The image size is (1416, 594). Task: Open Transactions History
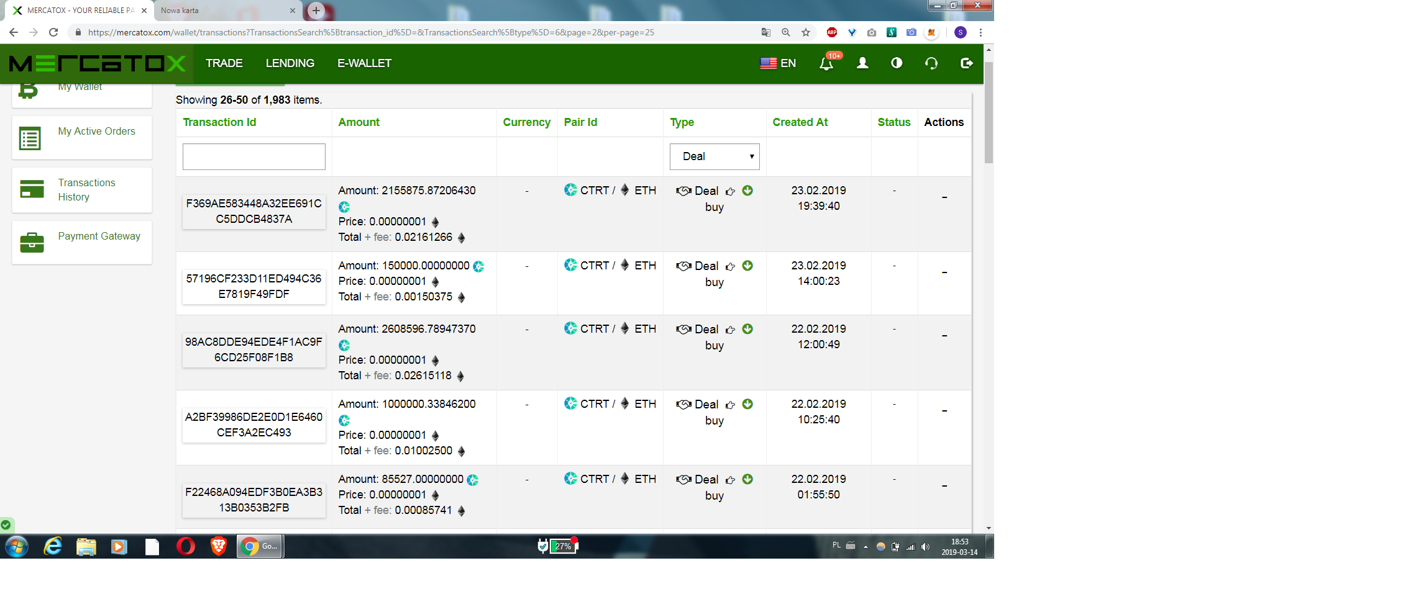click(x=81, y=190)
